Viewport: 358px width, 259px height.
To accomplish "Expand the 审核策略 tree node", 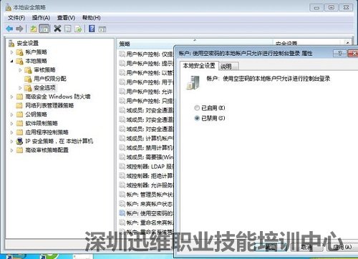I will (x=20, y=70).
